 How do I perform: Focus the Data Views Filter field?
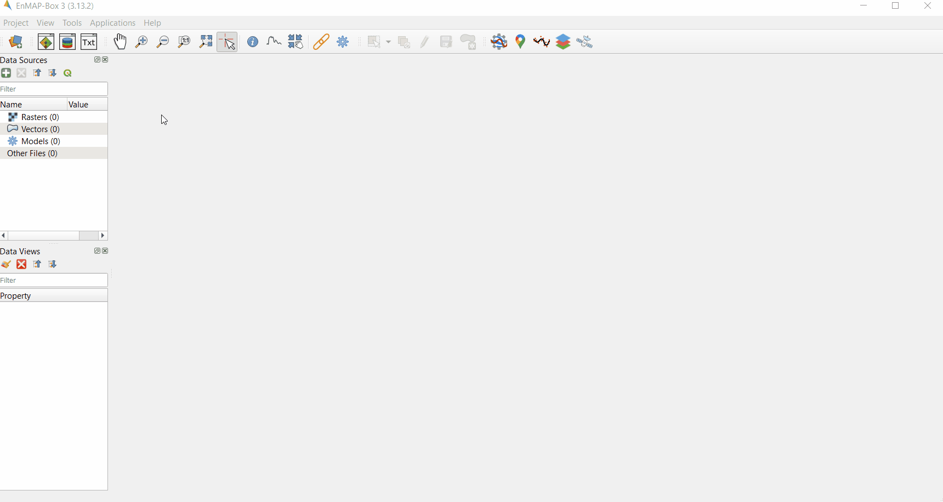pyautogui.click(x=54, y=280)
